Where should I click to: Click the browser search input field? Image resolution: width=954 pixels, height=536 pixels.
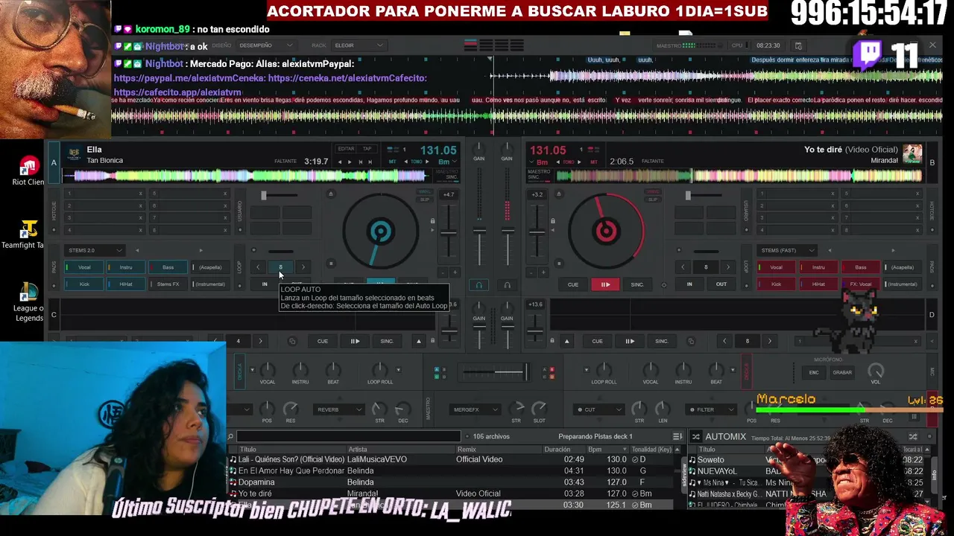click(x=349, y=436)
